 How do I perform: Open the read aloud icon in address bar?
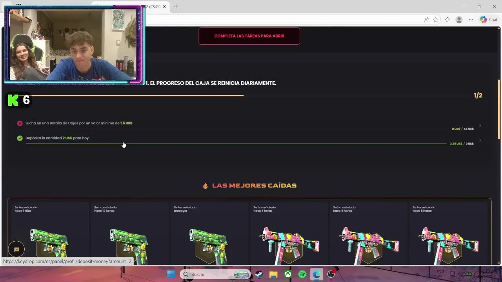(x=426, y=20)
